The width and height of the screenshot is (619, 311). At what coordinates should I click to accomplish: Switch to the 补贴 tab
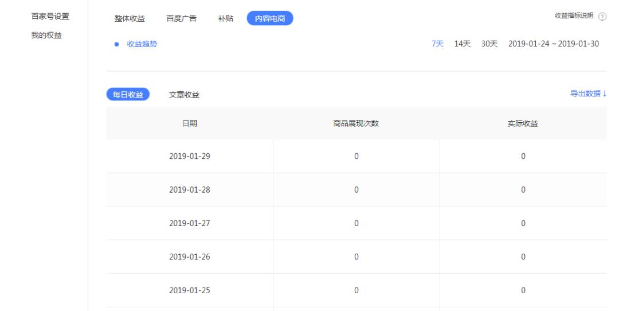pyautogui.click(x=225, y=18)
